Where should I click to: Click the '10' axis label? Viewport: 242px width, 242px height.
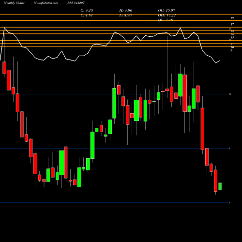coord(232,47)
